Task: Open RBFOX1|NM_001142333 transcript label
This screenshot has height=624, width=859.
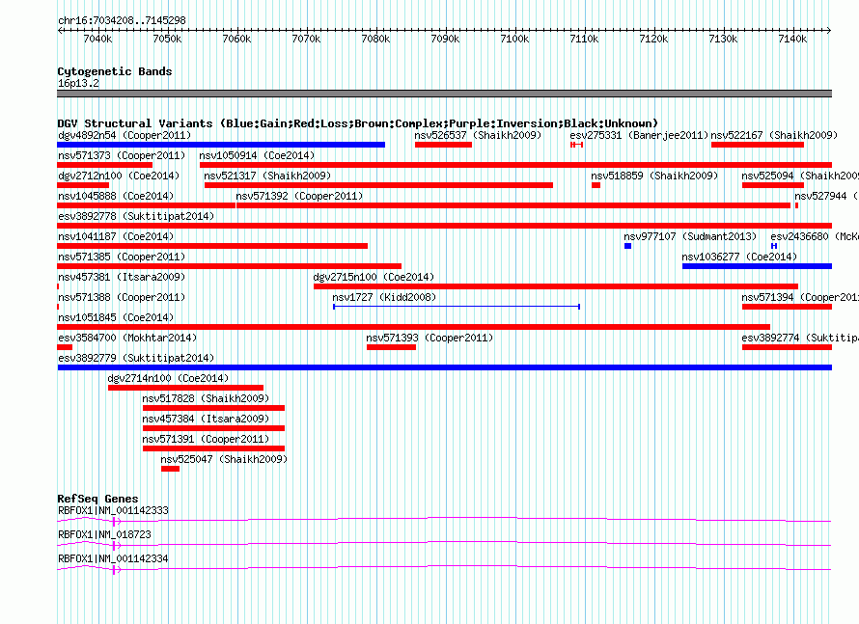Action: (x=113, y=510)
